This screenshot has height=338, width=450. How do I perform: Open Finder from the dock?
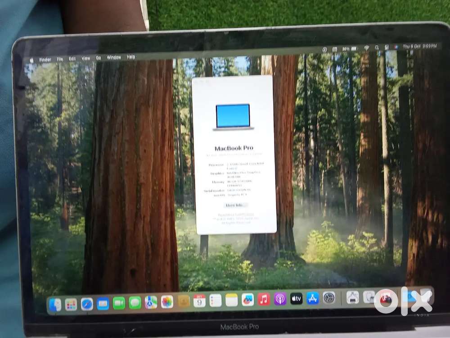coord(55,305)
